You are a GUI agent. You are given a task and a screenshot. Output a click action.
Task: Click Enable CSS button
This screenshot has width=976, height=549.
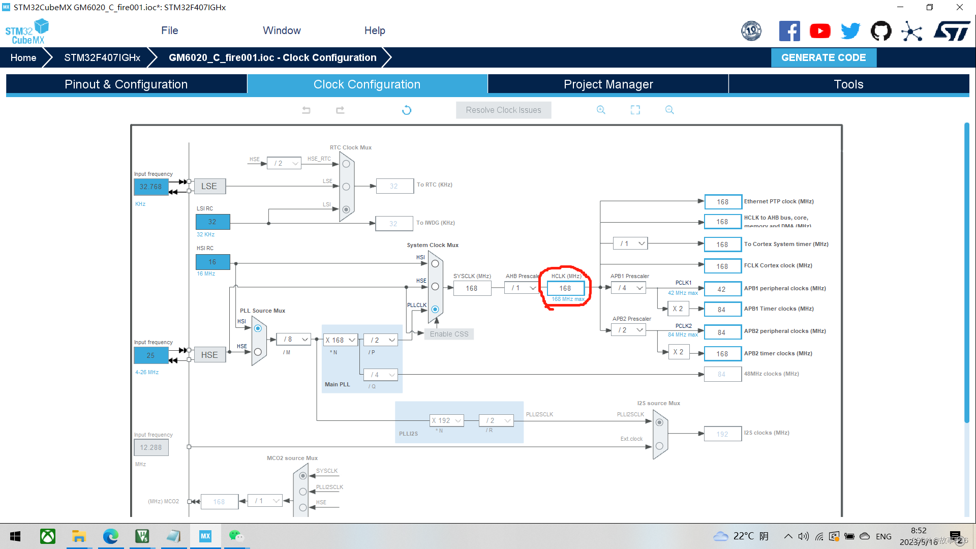pos(449,334)
